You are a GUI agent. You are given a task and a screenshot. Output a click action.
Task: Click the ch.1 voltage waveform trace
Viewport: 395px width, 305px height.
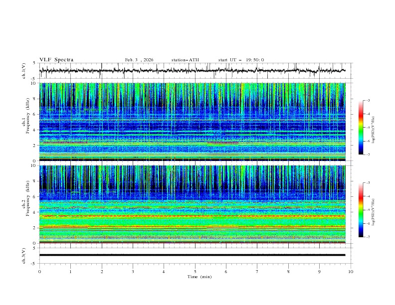192,70
